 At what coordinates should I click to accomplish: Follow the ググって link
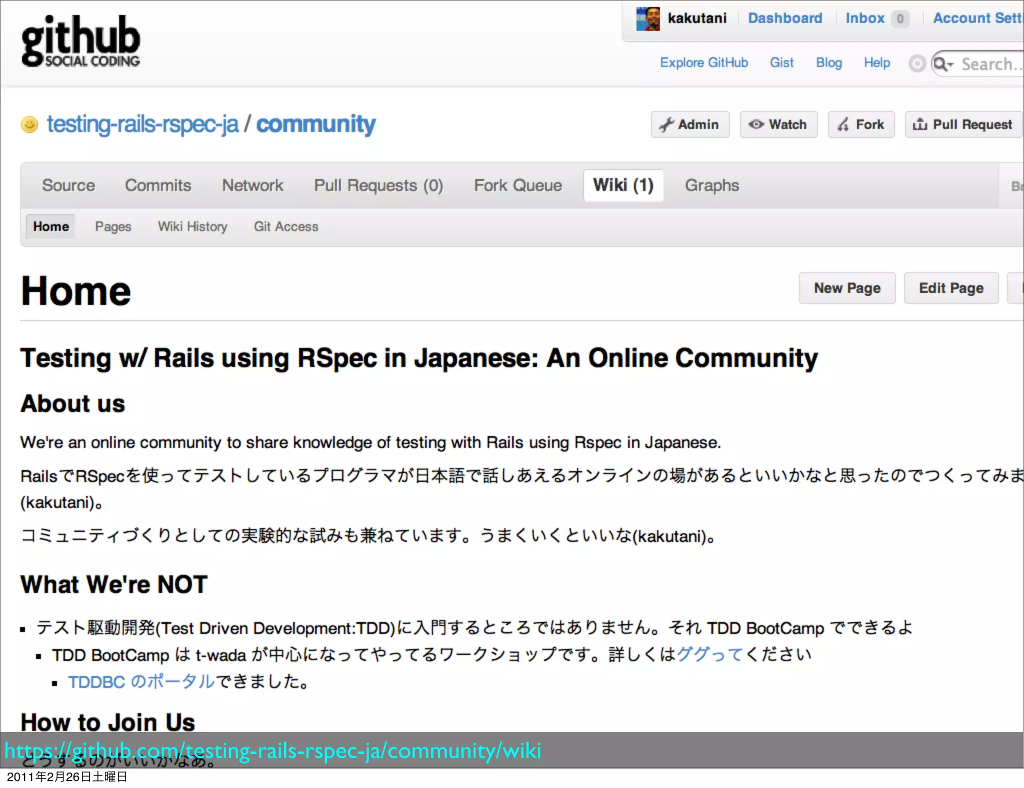pos(709,654)
